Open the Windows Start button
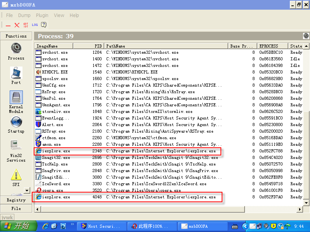310x232 pixels. coord(18,226)
